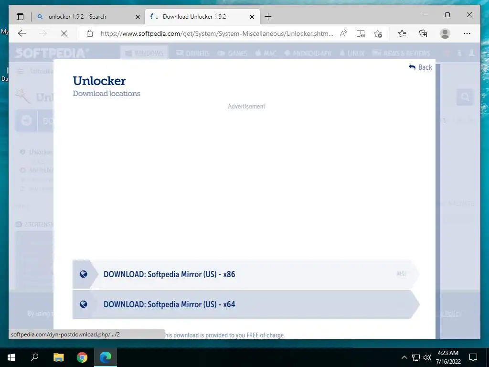Image resolution: width=489 pixels, height=367 pixels.
Task: Go back to the previous page
Action: (x=22, y=33)
